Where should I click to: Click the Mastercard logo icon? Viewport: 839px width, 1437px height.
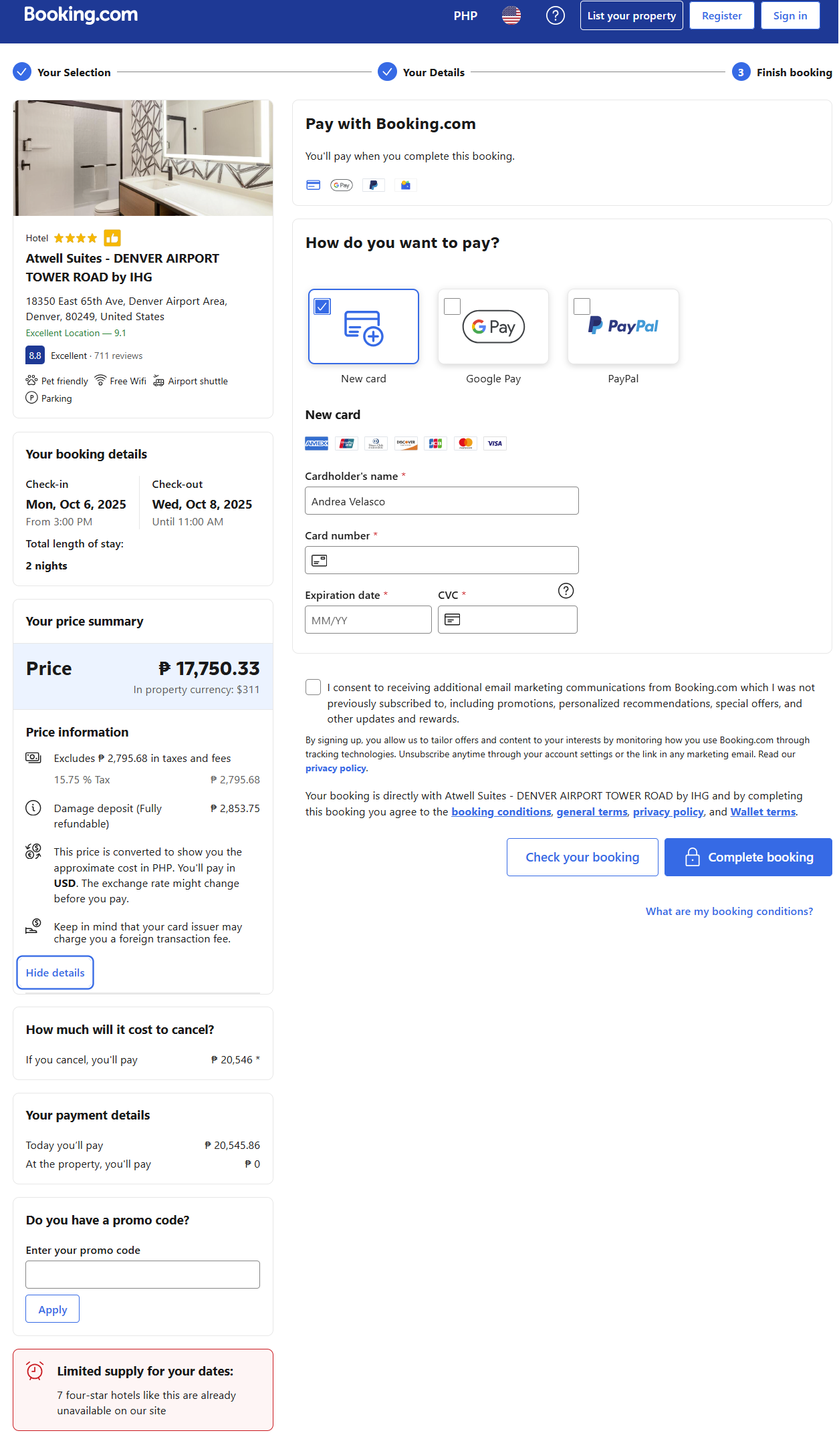[465, 443]
